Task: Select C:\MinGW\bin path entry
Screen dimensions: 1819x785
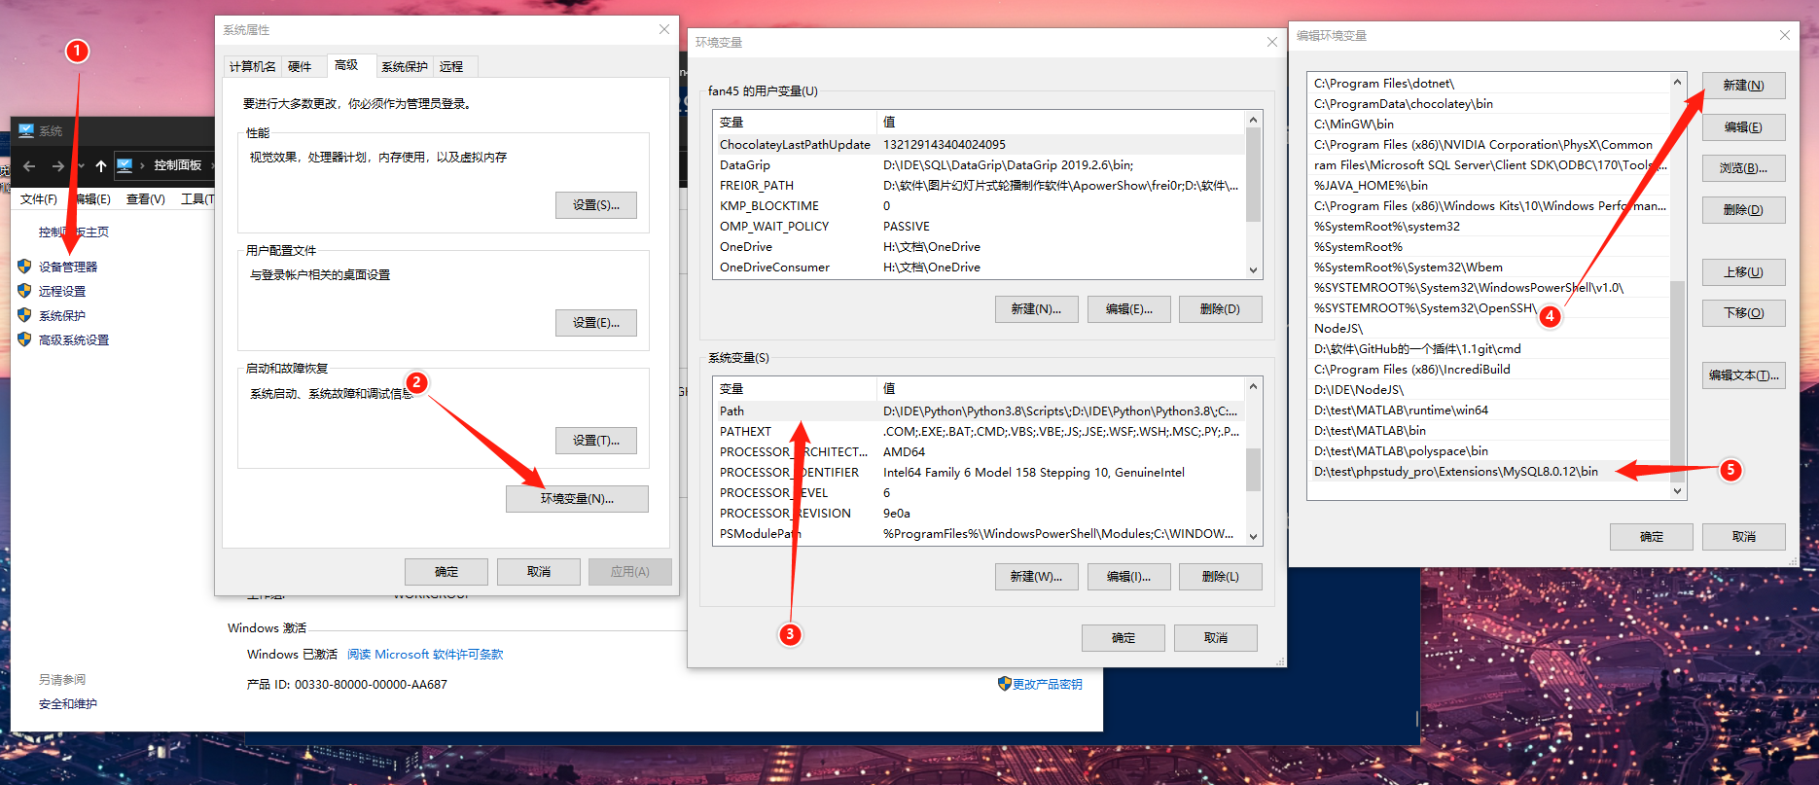Action: (x=1489, y=124)
